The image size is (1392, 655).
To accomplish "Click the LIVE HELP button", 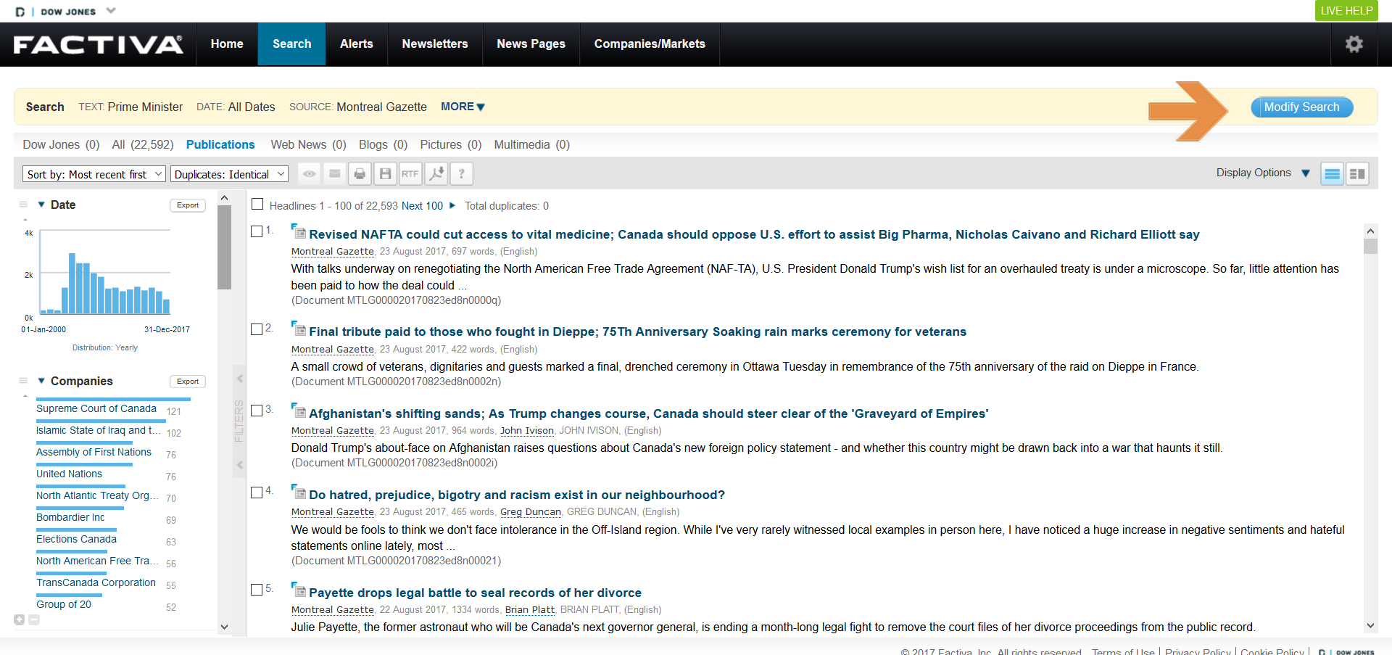I will [x=1346, y=10].
